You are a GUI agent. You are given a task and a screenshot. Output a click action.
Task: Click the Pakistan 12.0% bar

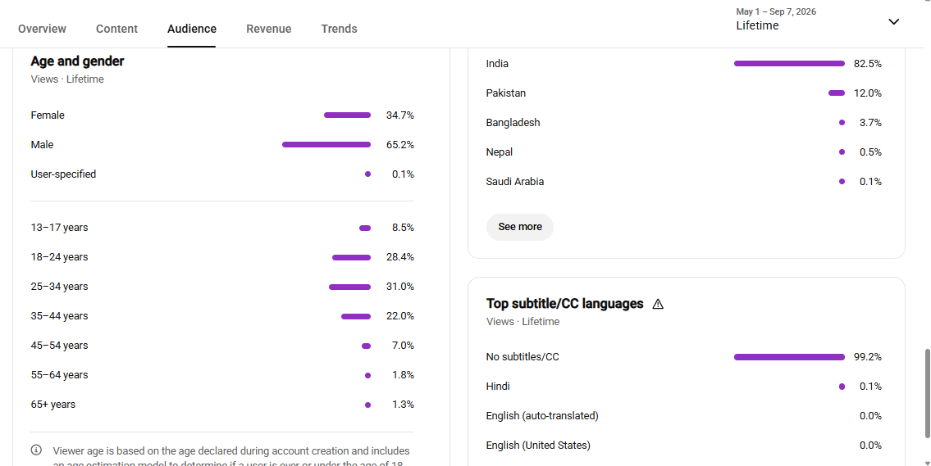pyautogui.click(x=837, y=93)
